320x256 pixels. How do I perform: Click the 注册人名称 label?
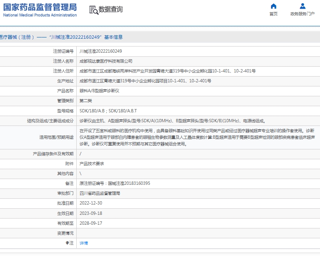click(x=63, y=61)
